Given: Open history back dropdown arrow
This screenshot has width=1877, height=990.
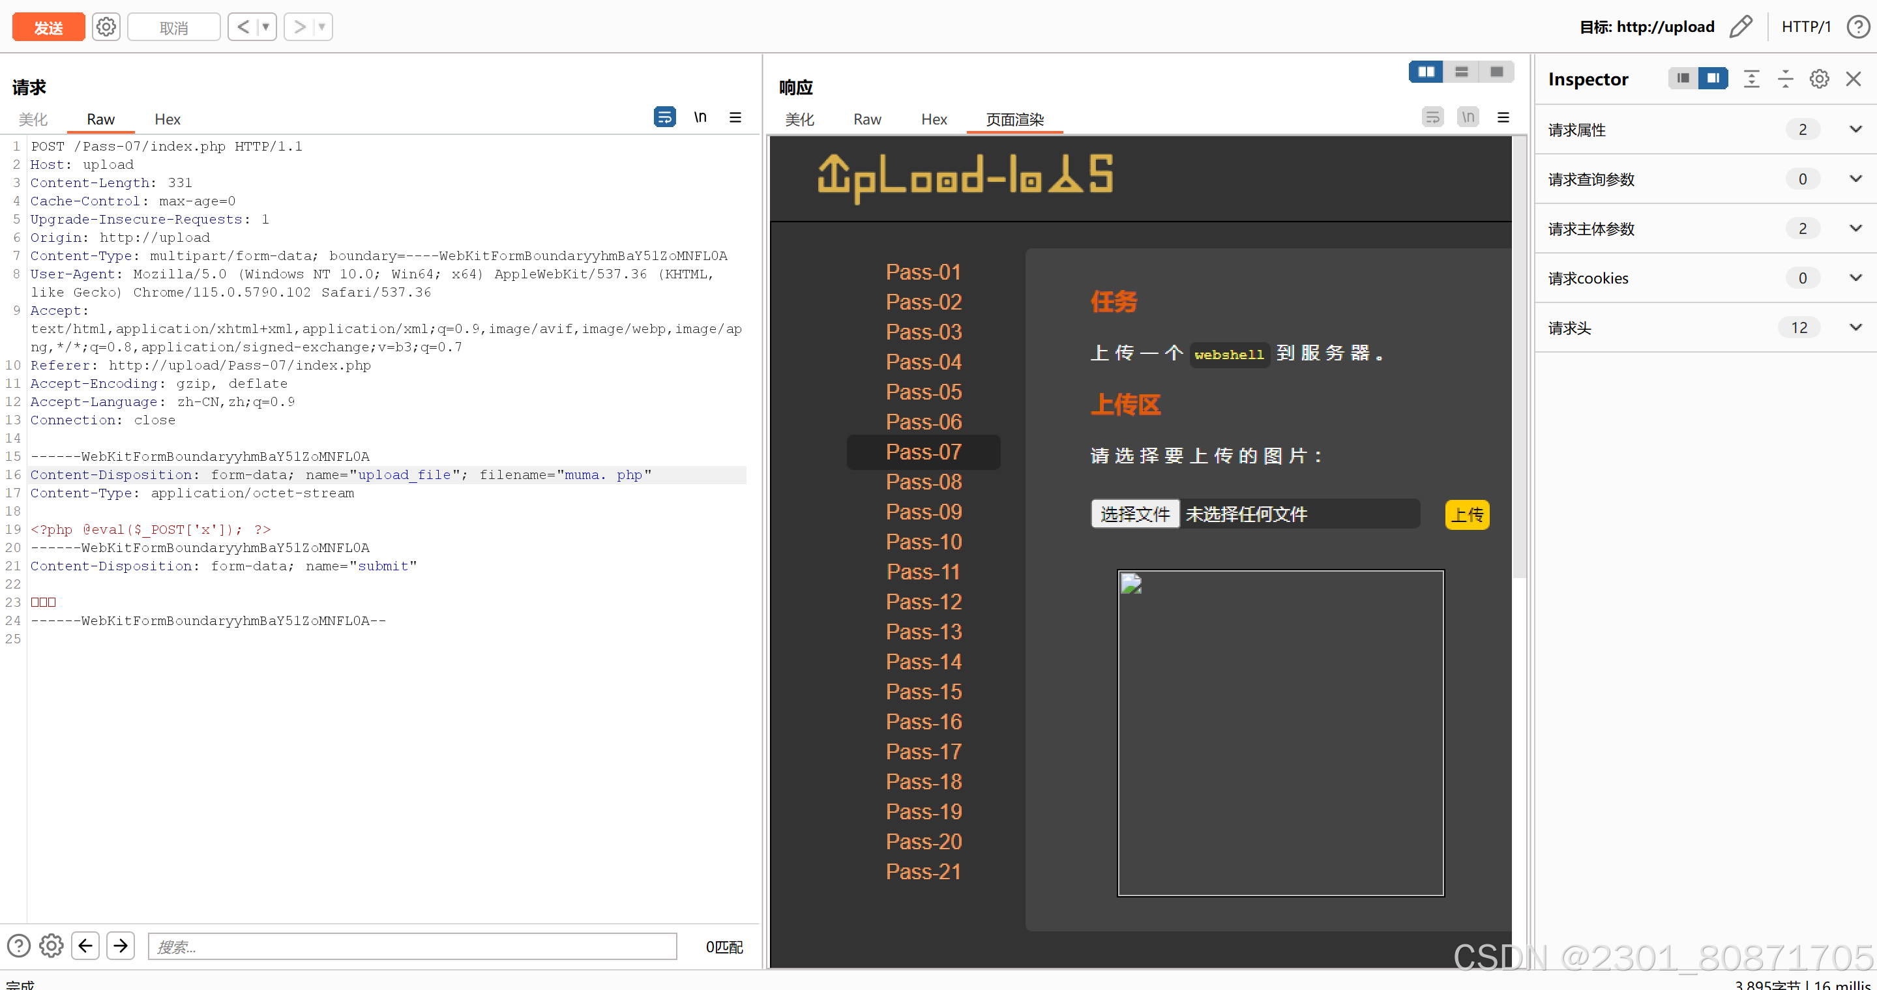Looking at the screenshot, I should point(266,27).
